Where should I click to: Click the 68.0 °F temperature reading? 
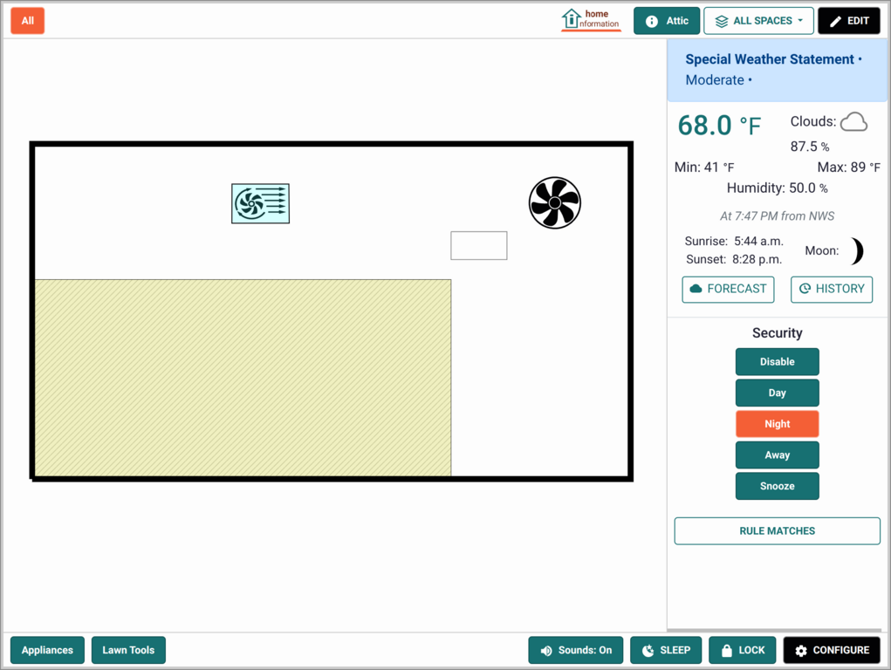click(719, 126)
